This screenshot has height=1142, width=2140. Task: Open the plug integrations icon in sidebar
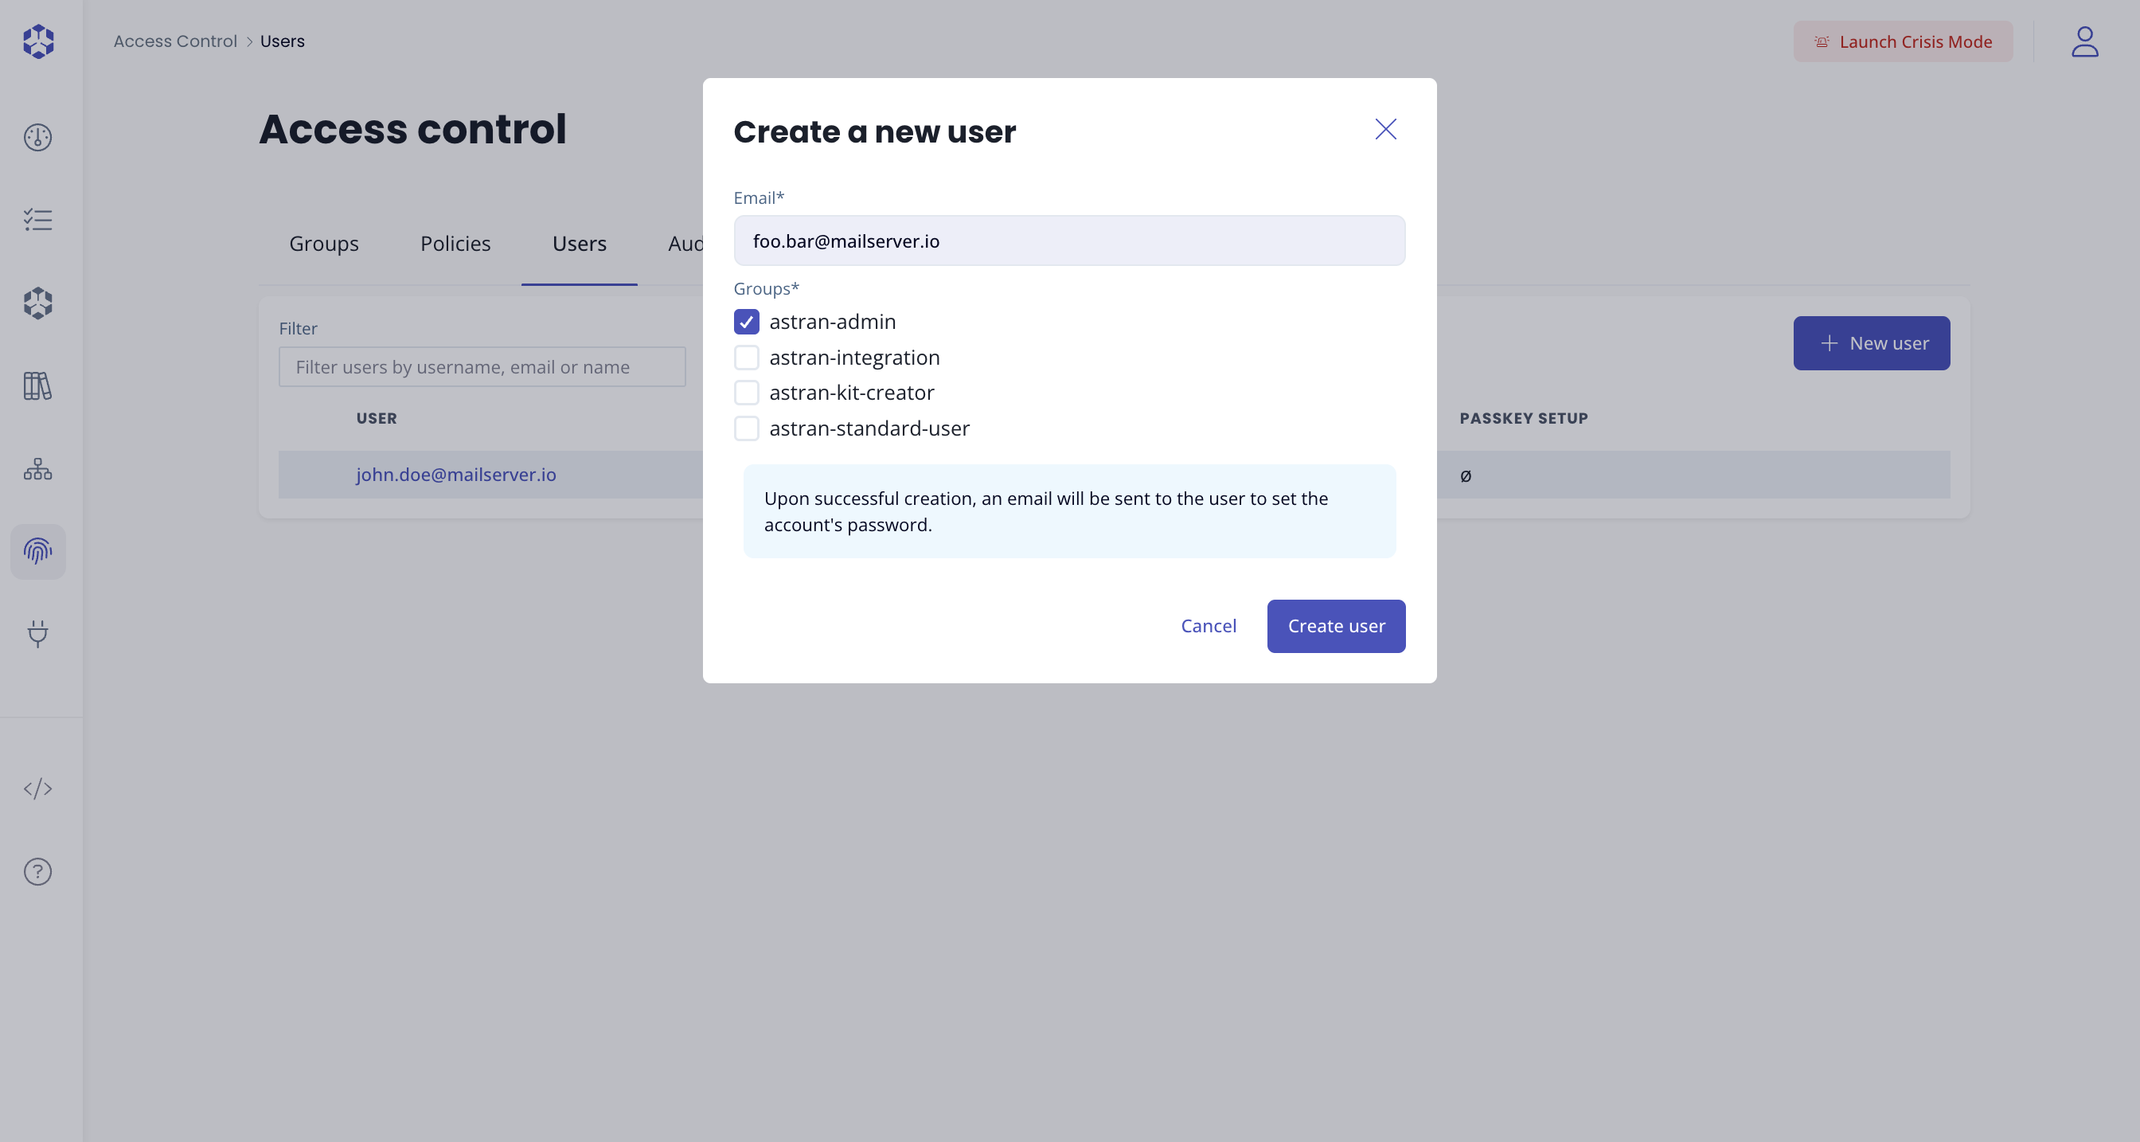pos(37,634)
